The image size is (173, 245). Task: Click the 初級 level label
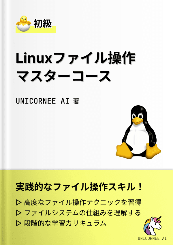[x=43, y=24]
